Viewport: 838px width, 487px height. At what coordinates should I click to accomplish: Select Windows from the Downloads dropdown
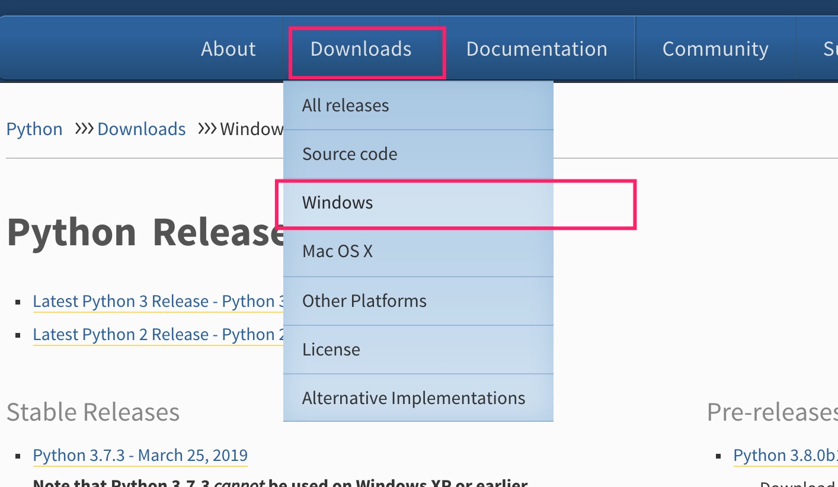point(337,203)
